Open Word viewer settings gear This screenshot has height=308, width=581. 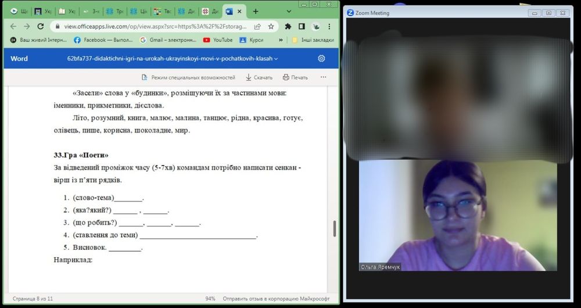(321, 59)
